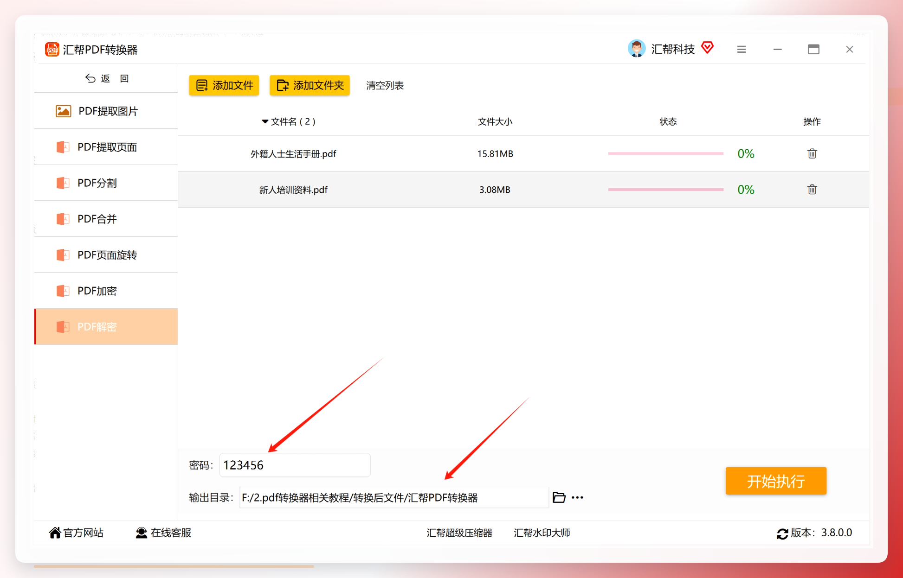Image resolution: width=903 pixels, height=578 pixels.
Task: Select the 新人培训资料.pdf file name
Action: [x=293, y=190]
